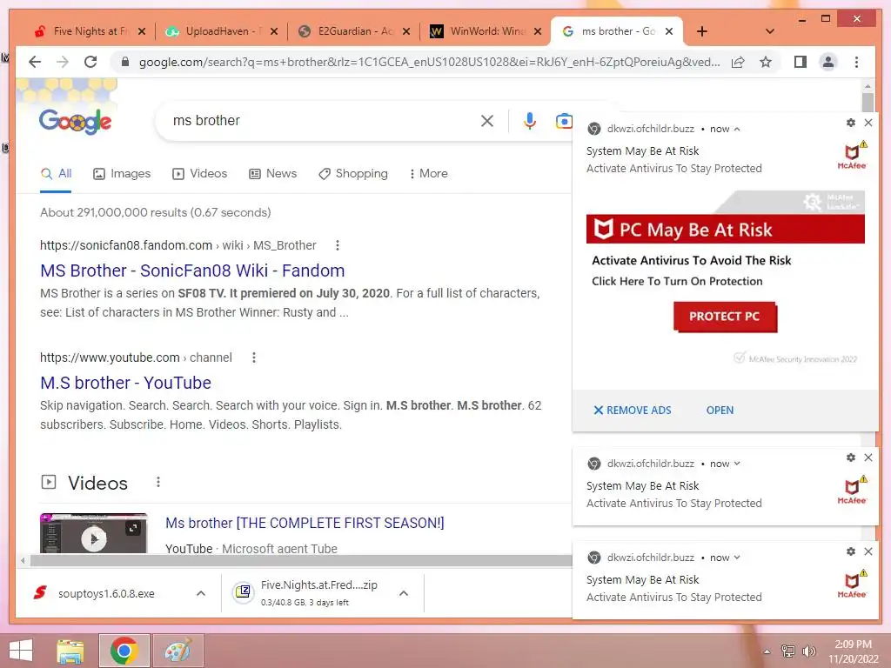Open options next to the Videos heading
Image resolution: width=891 pixels, height=668 pixels.
pyautogui.click(x=158, y=482)
